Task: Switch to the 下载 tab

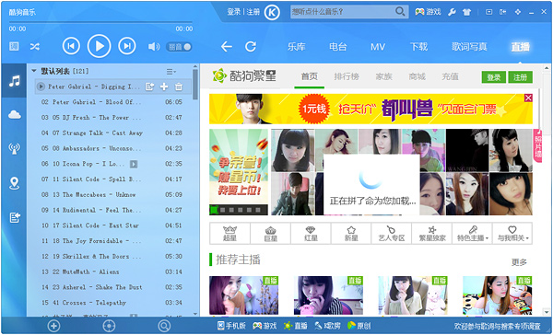Action: [418, 47]
